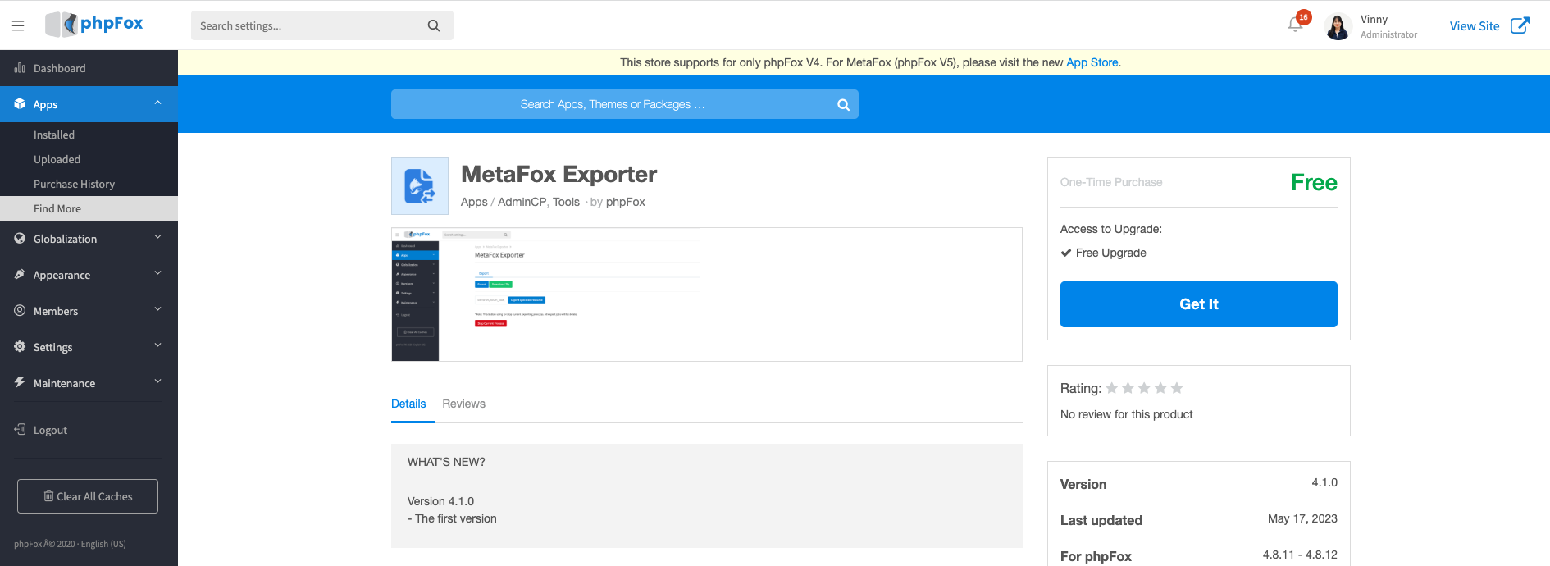1550x566 pixels.
Task: Click the Settings gear icon
Action: click(x=20, y=346)
